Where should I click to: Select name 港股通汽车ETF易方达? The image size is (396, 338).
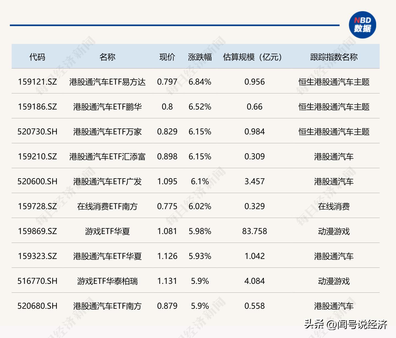click(107, 82)
